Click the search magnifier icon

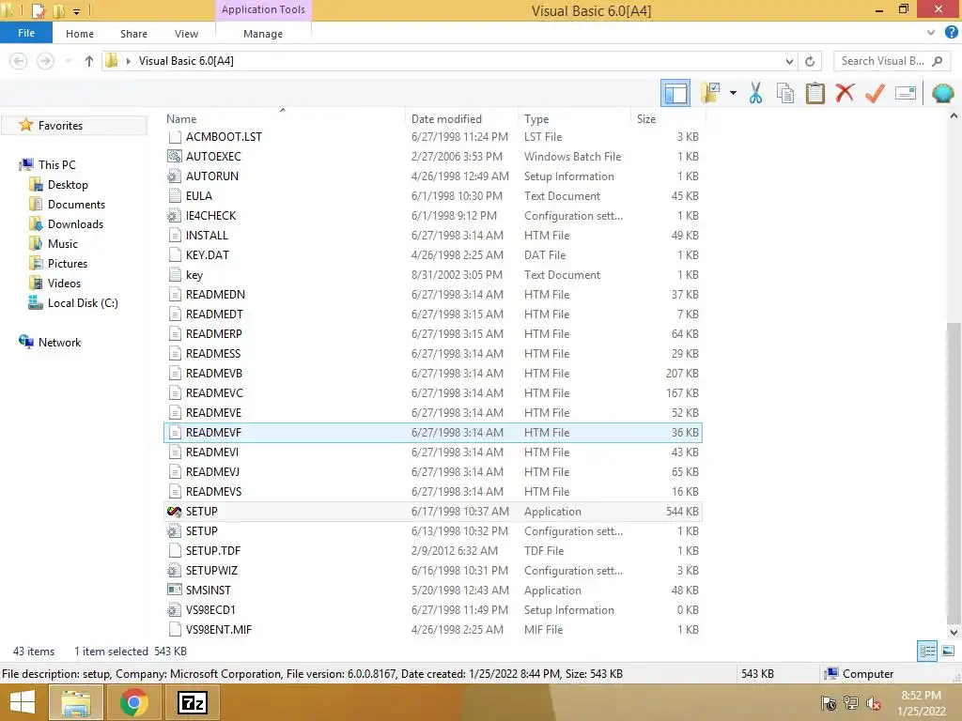click(938, 61)
